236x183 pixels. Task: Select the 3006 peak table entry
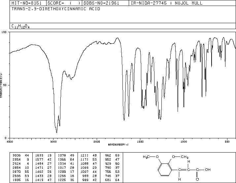tap(21, 155)
